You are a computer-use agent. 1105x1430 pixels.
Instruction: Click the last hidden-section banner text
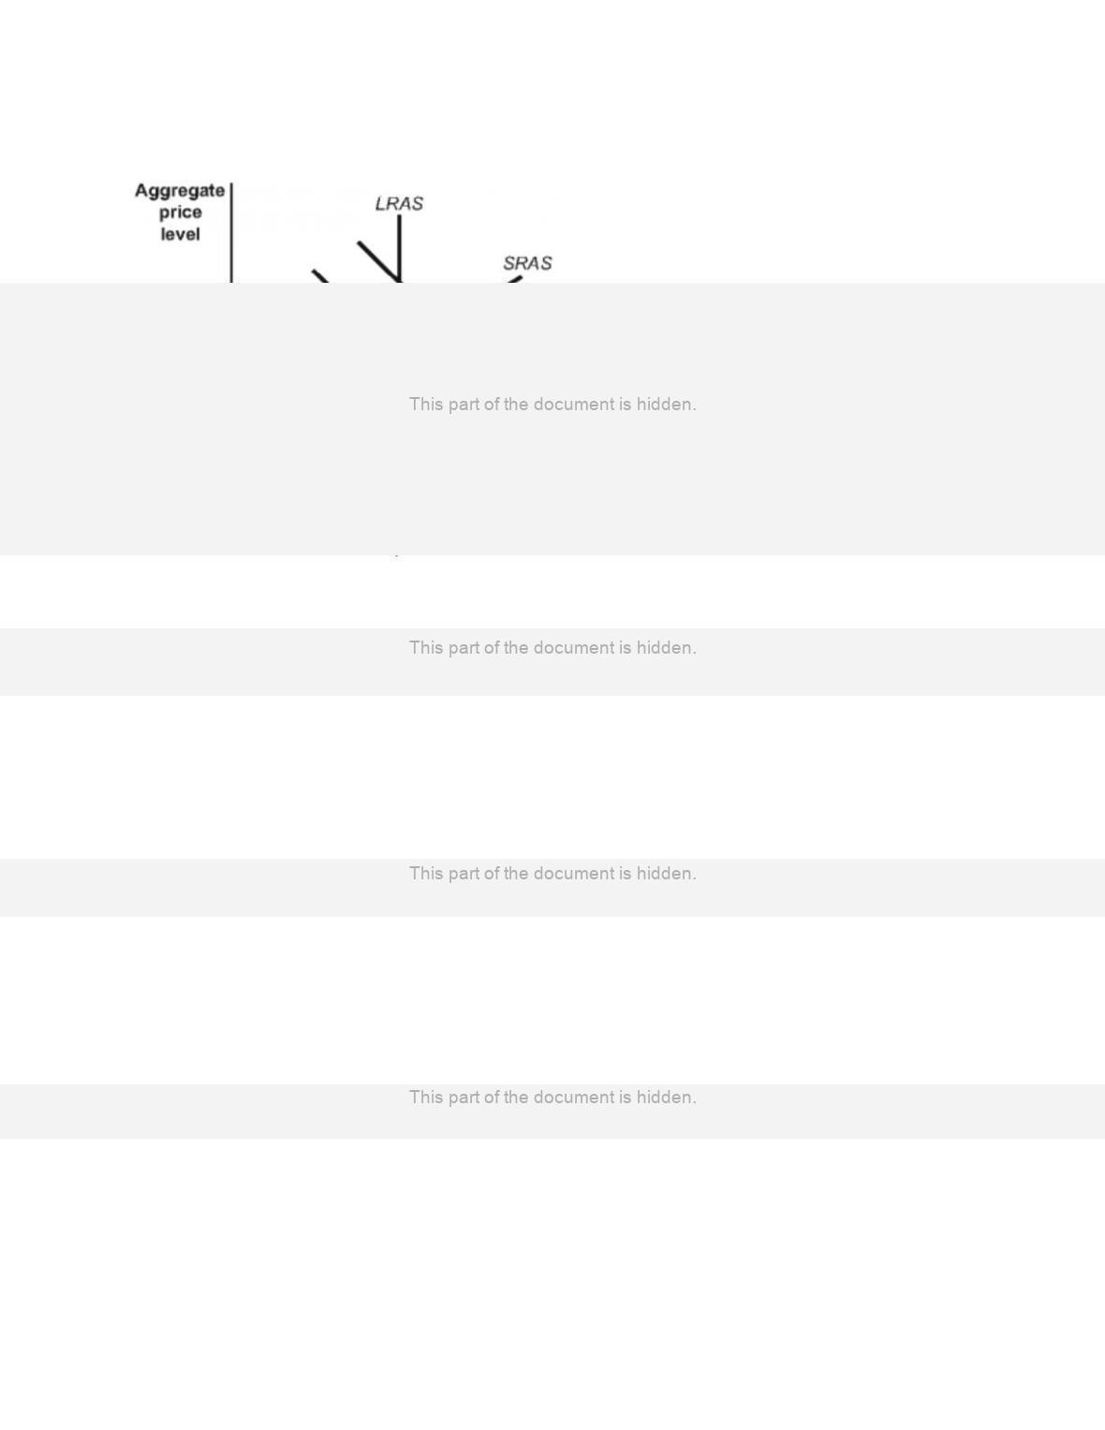(552, 1098)
